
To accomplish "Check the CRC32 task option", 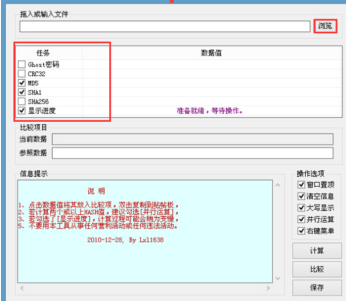I will click(x=22, y=74).
